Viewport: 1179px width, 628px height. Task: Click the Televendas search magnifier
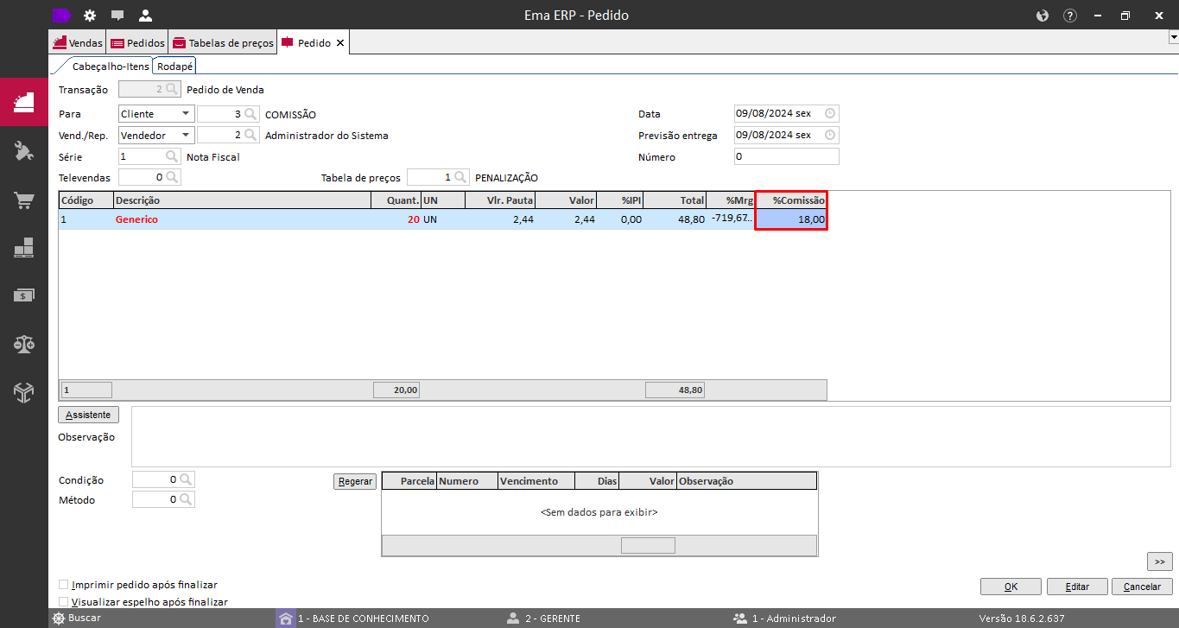pos(172,177)
